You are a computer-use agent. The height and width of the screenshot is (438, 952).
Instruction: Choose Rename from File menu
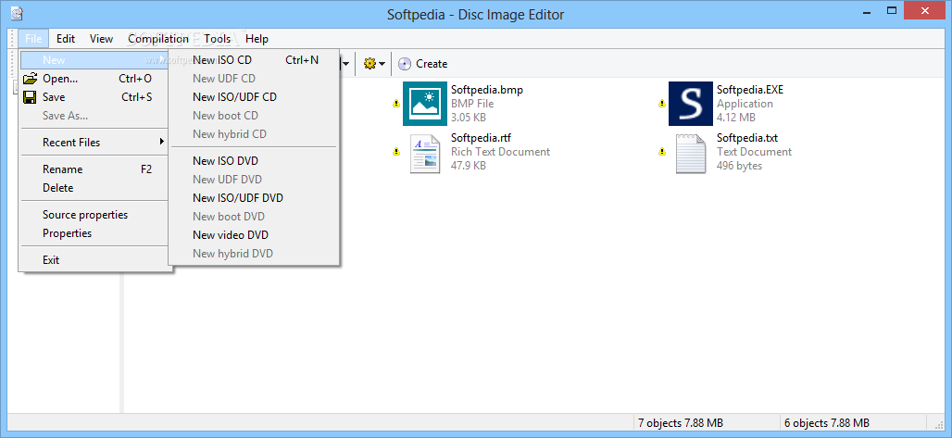click(94, 169)
